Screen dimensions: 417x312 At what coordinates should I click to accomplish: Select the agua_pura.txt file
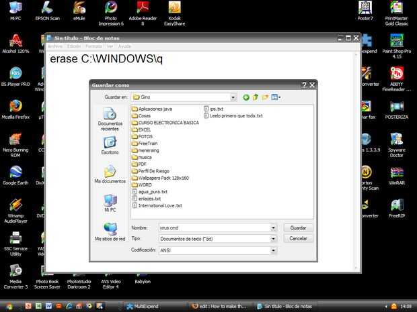[150, 192]
